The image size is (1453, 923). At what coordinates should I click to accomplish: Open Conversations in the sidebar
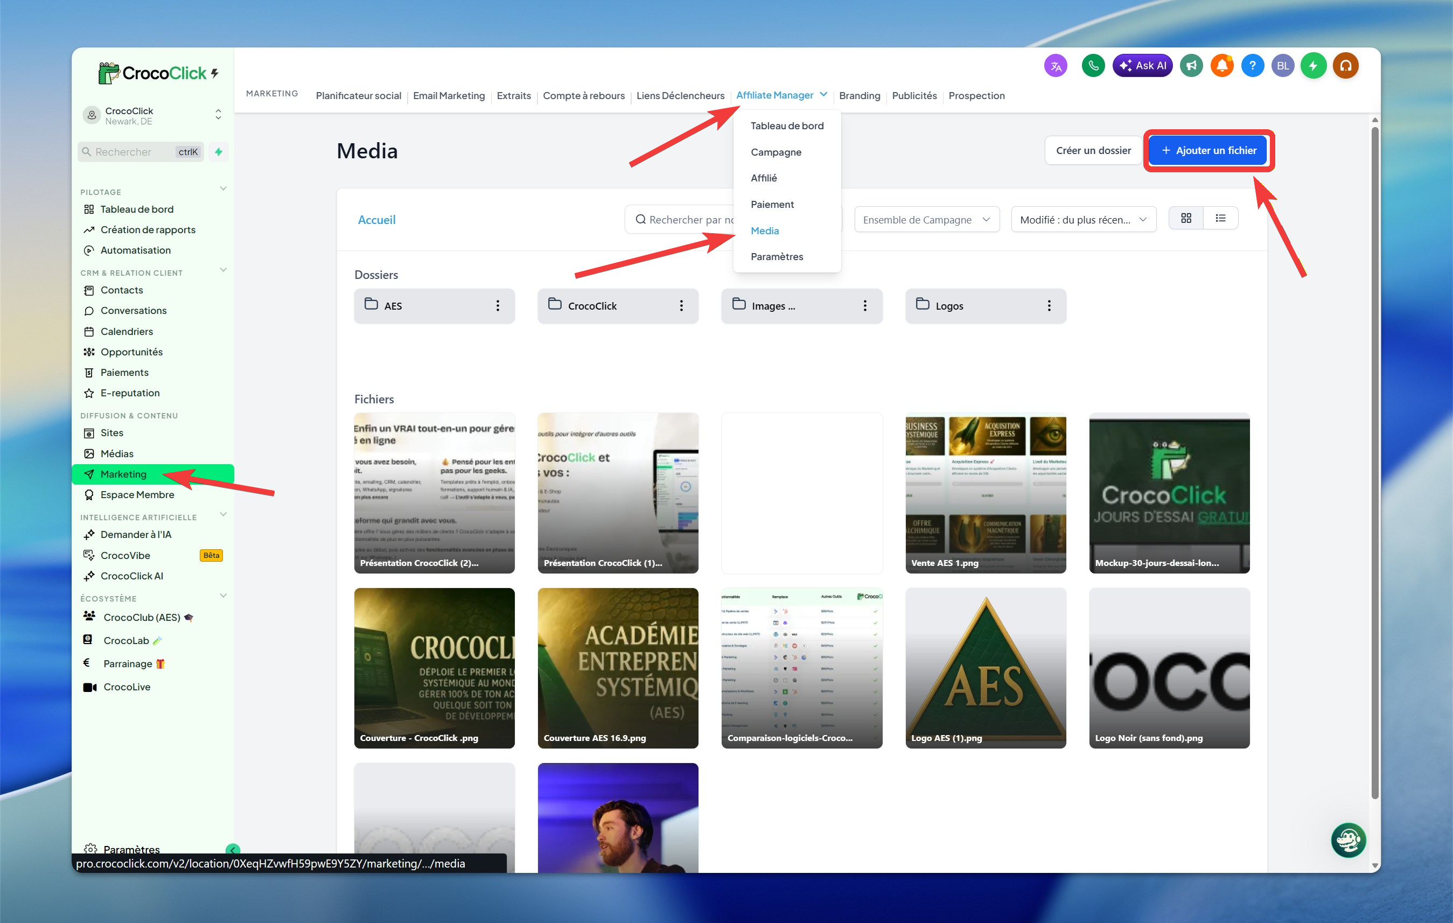click(134, 311)
